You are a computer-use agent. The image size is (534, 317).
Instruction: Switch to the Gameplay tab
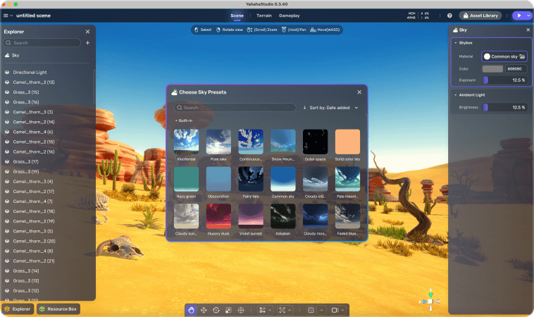coord(289,15)
